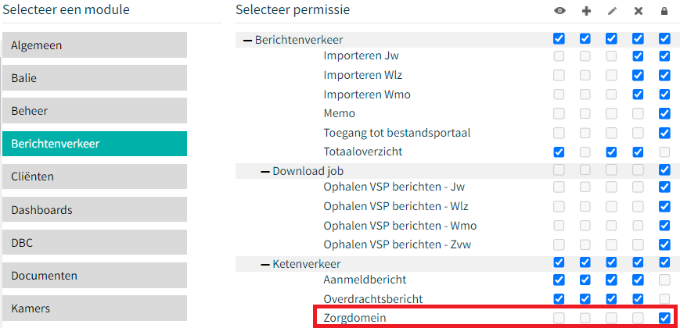The width and height of the screenshot is (680, 328).
Task: Uncheck view permission for Aanmeldbericht
Action: tap(559, 280)
